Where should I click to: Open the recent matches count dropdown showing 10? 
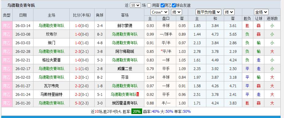tap(135, 6)
